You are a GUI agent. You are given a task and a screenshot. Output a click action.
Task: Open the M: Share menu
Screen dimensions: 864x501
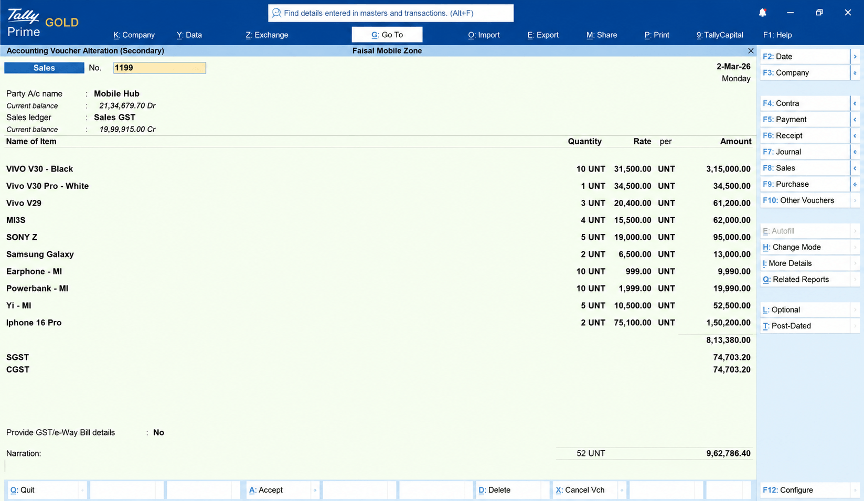602,35
